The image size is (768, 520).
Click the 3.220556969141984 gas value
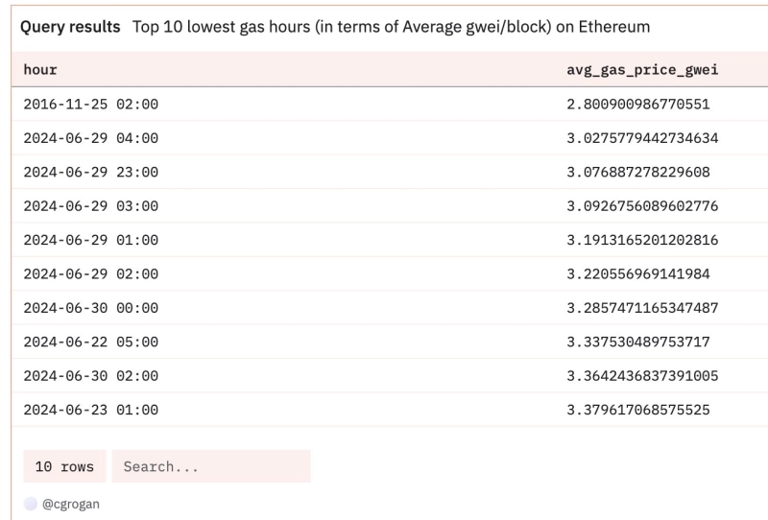pyautogui.click(x=638, y=273)
